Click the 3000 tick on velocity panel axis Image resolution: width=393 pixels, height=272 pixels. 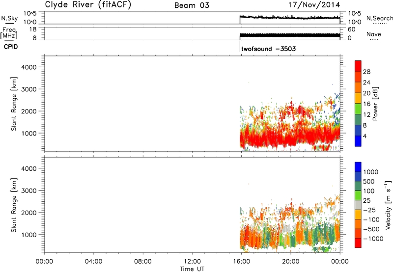pos(29,190)
